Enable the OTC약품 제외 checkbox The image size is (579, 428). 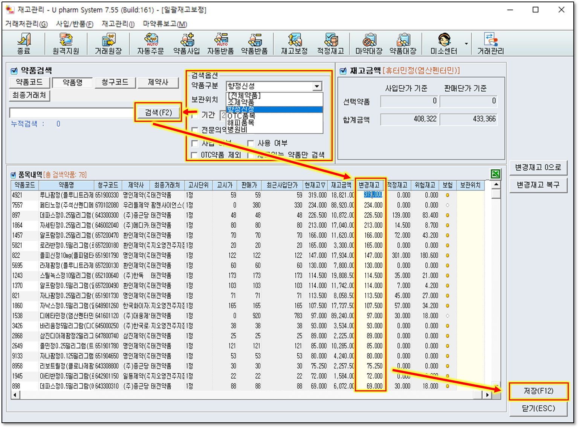(194, 155)
